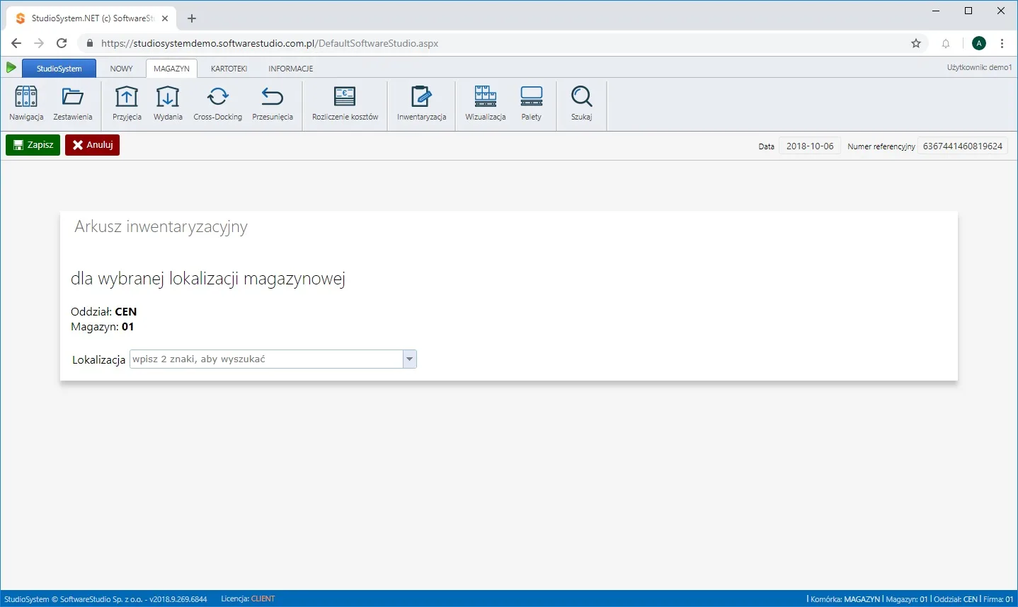
Task: Go forward in browser history
Action: tap(39, 43)
